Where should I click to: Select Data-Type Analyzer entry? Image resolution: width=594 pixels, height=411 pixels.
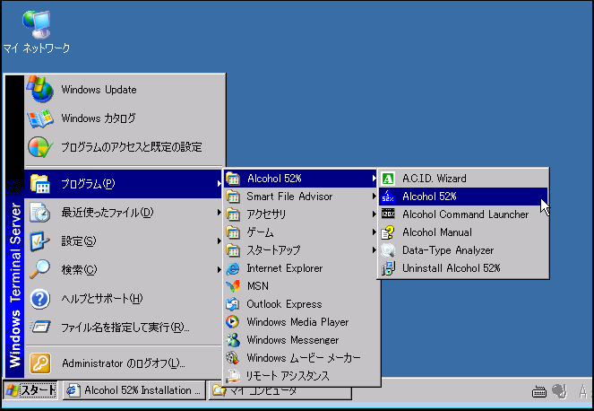463,250
